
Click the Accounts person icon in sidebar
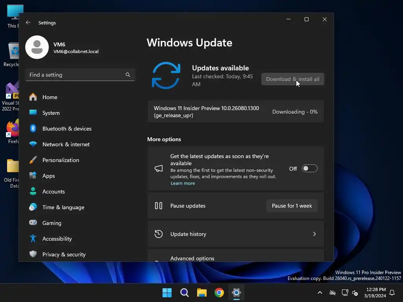tap(33, 192)
